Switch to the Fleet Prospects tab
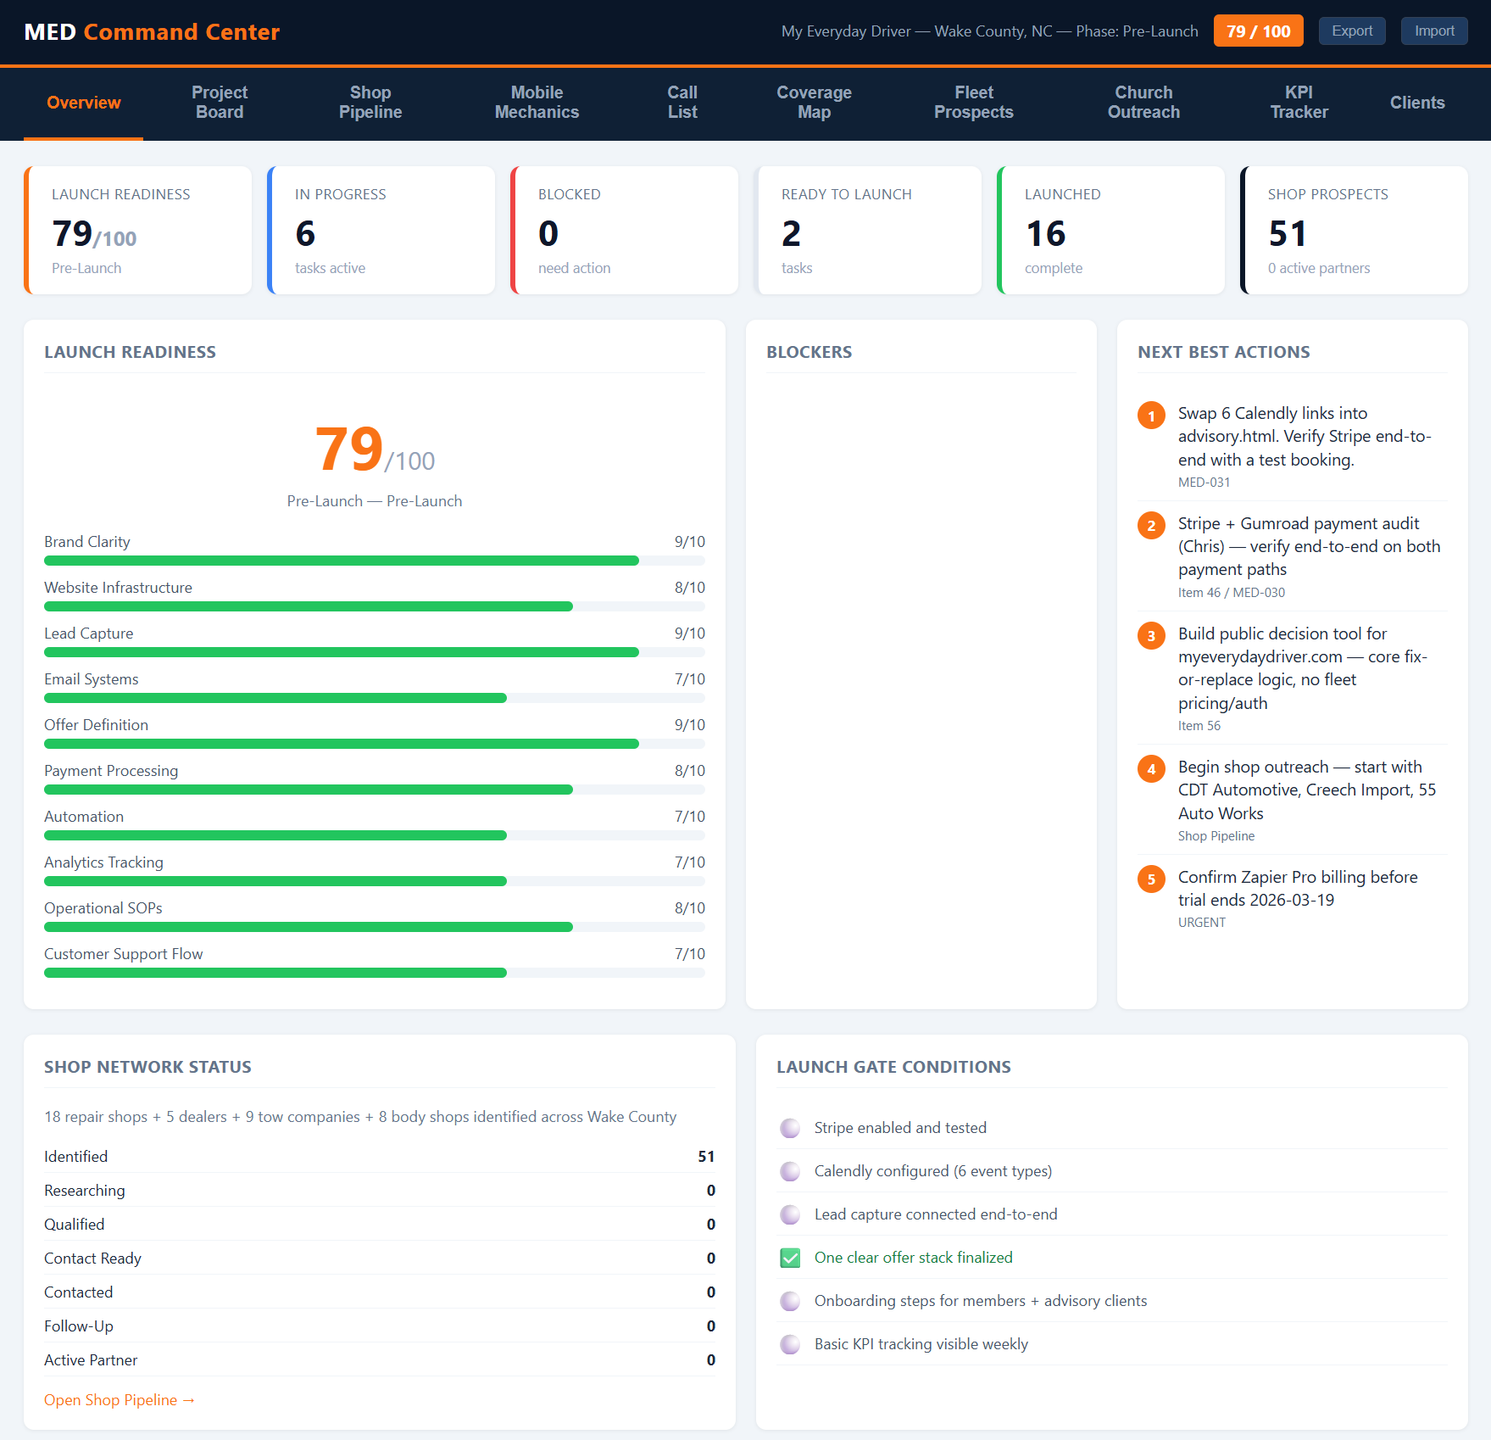The image size is (1491, 1440). click(x=974, y=103)
